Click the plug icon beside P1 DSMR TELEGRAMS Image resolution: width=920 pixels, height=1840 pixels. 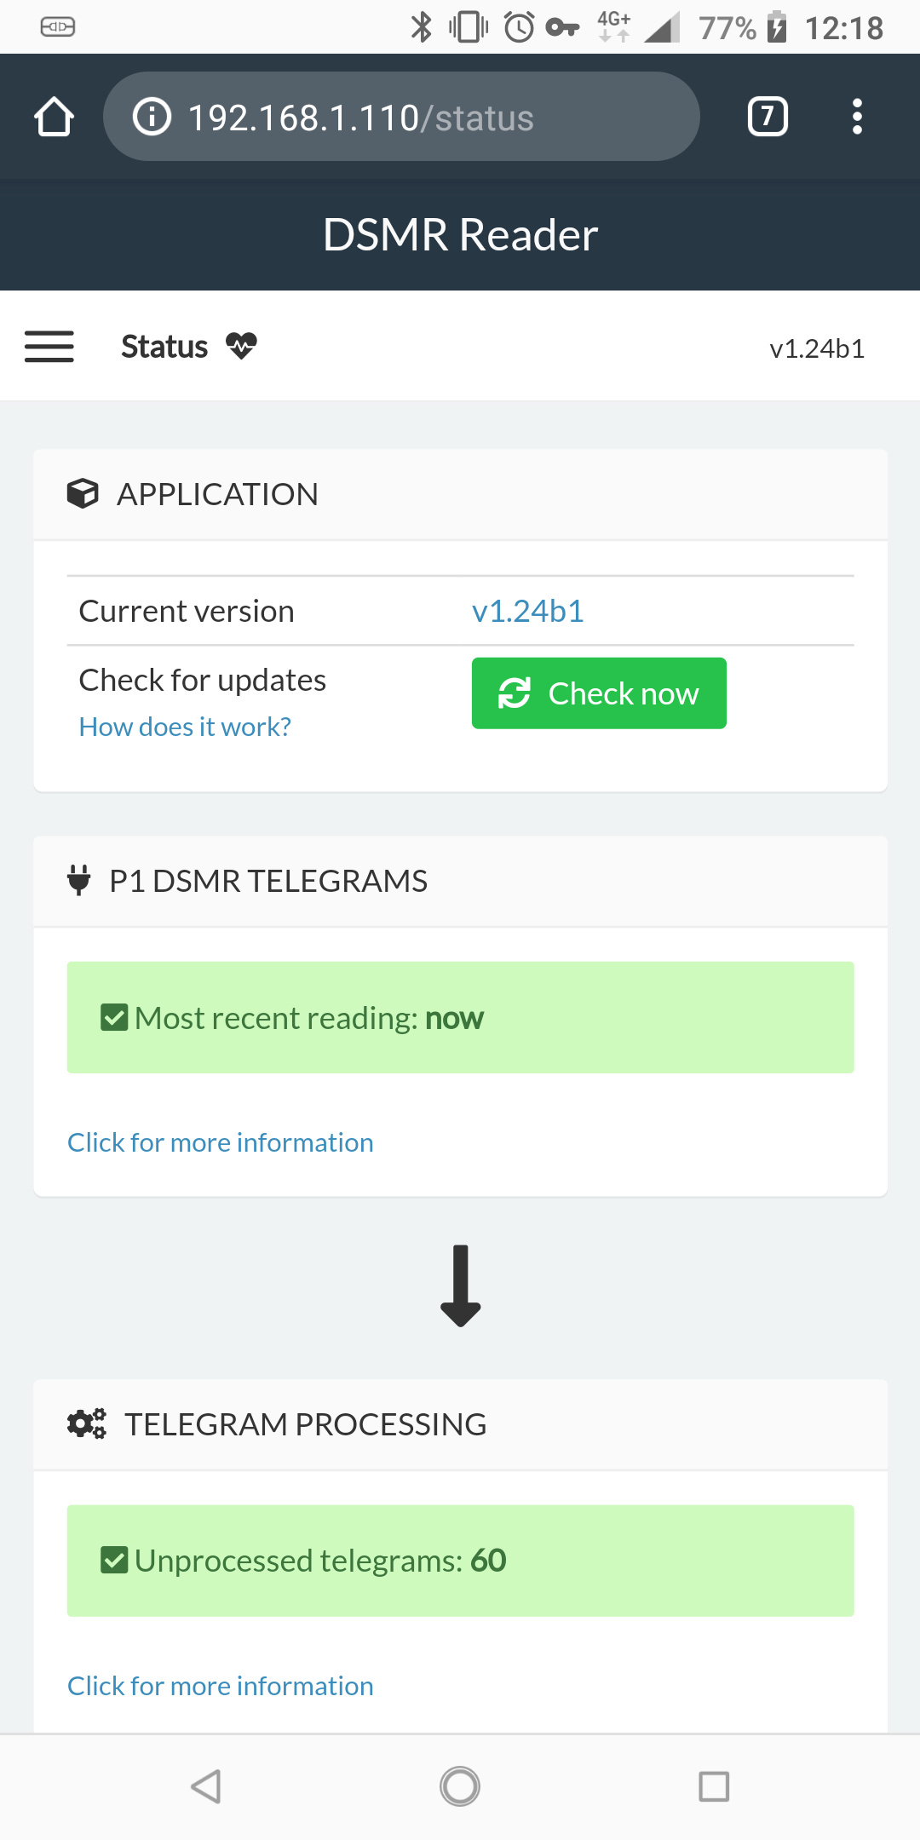pyautogui.click(x=80, y=881)
